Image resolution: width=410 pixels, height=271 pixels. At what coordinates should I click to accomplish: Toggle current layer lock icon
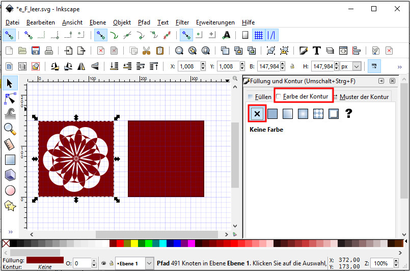tap(112, 263)
